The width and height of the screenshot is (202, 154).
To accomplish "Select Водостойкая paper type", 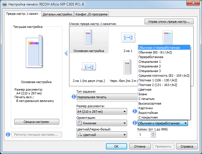I will (x=164, y=113).
